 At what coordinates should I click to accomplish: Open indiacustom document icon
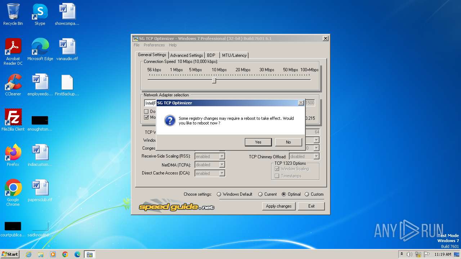pos(40,155)
